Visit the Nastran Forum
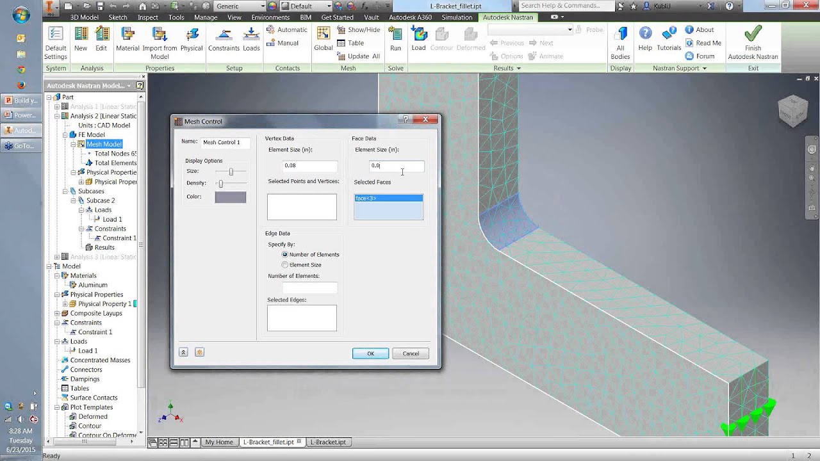The image size is (820, 461). click(700, 56)
